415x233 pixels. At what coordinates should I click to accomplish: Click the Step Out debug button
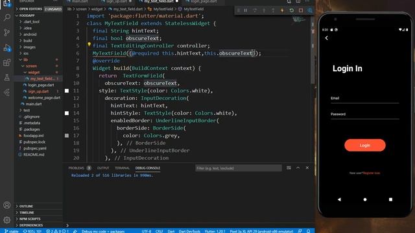[273, 10]
